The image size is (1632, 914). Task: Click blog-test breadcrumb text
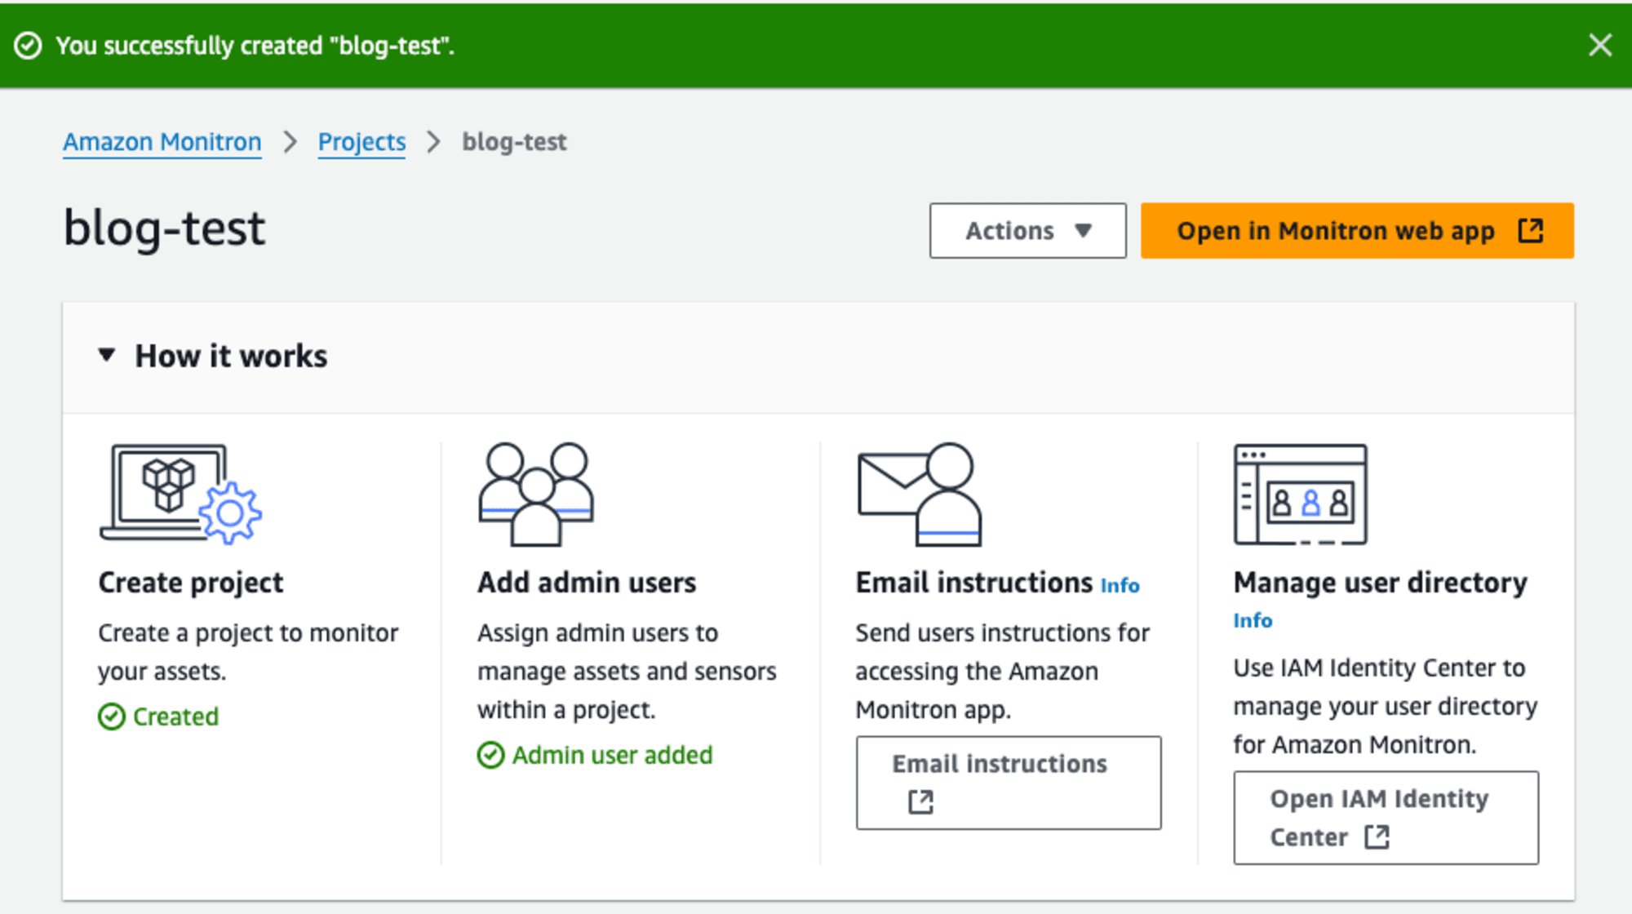point(514,142)
